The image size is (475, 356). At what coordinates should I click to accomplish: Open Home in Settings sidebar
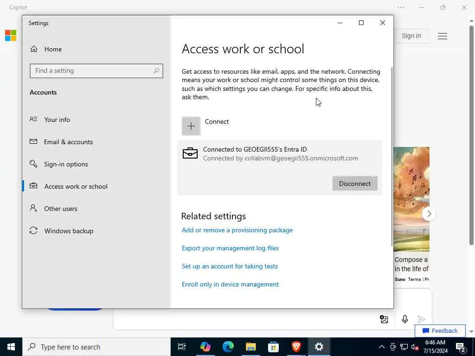pyautogui.click(x=46, y=49)
